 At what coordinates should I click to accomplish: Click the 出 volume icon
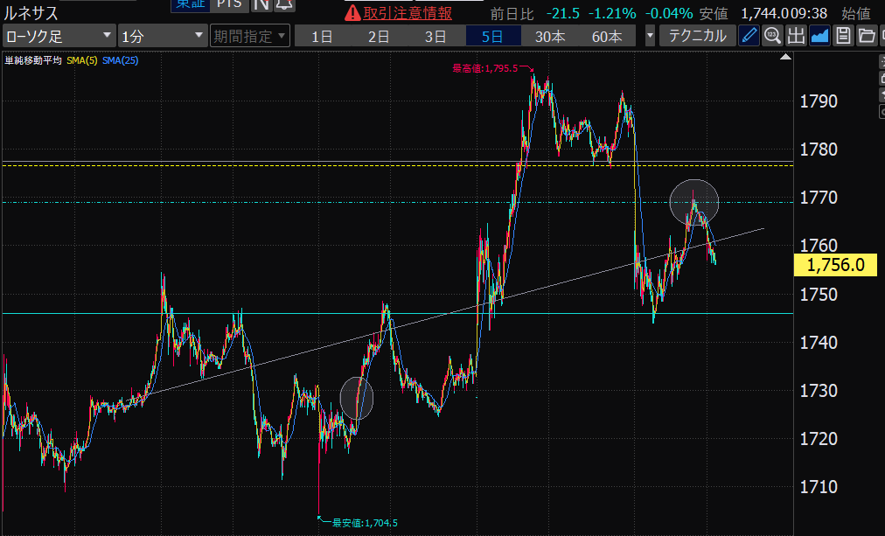point(796,36)
